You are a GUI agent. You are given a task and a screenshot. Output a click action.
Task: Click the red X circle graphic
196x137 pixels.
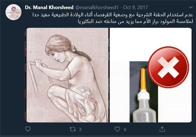click(x=168, y=67)
